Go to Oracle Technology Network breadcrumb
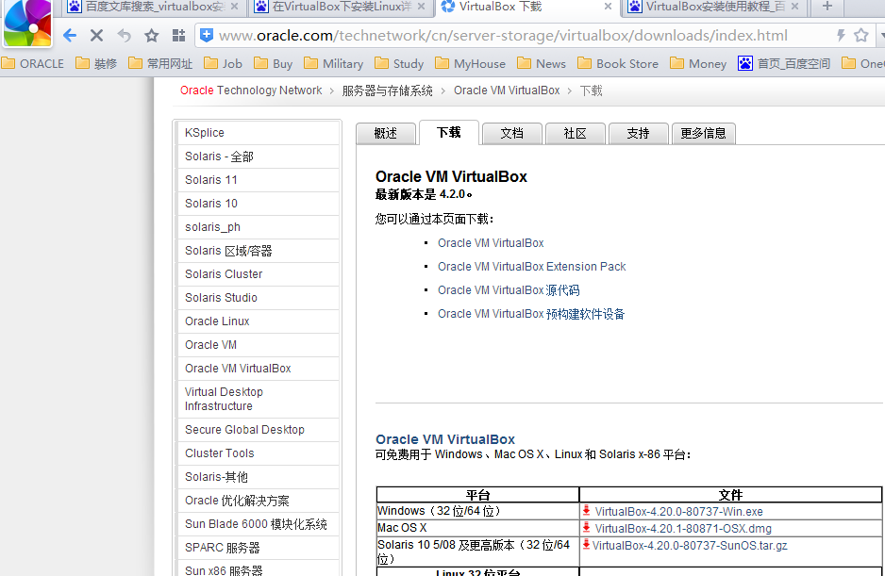This screenshot has height=576, width=885. pyautogui.click(x=251, y=91)
